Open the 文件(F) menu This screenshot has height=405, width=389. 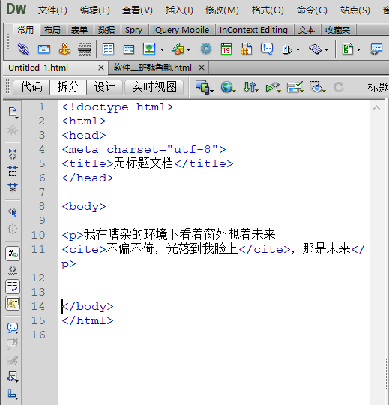[x=52, y=10]
